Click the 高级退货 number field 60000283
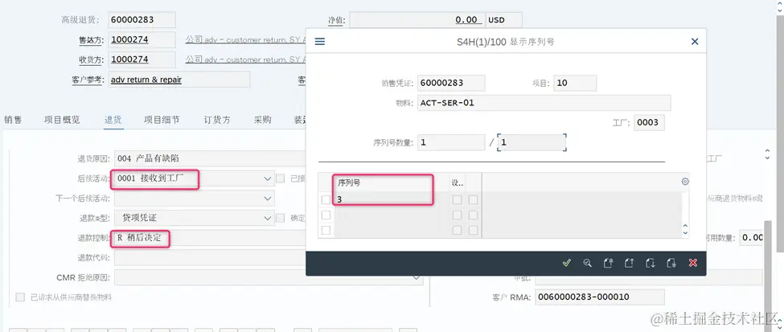Viewport: 784px width, 332px height. point(142,20)
